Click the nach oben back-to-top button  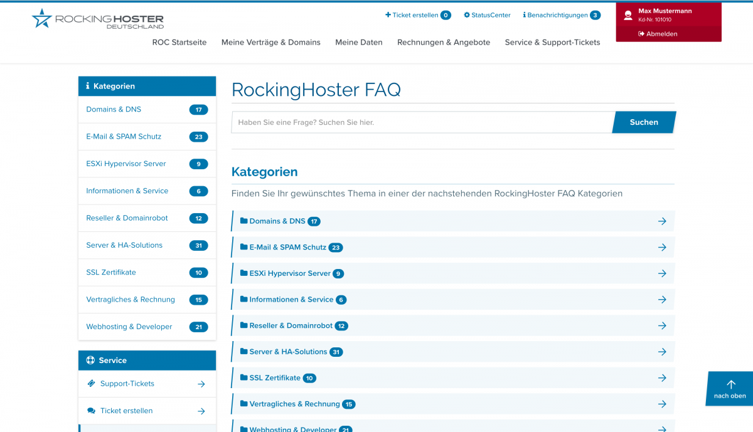[730, 389]
